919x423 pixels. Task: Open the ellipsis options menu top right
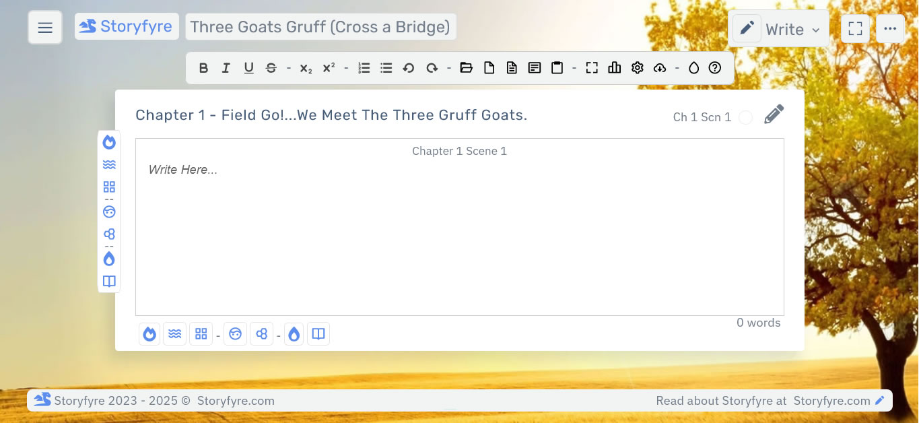(890, 28)
